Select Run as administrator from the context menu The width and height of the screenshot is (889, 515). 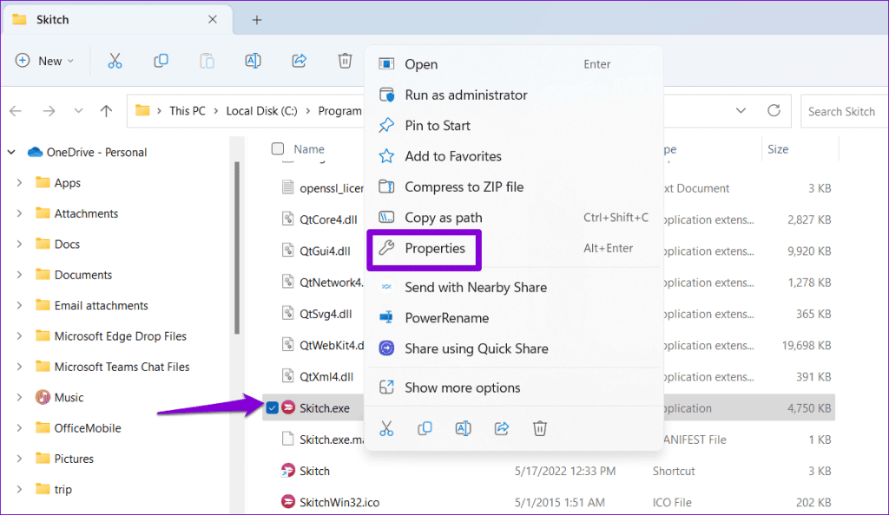[465, 95]
